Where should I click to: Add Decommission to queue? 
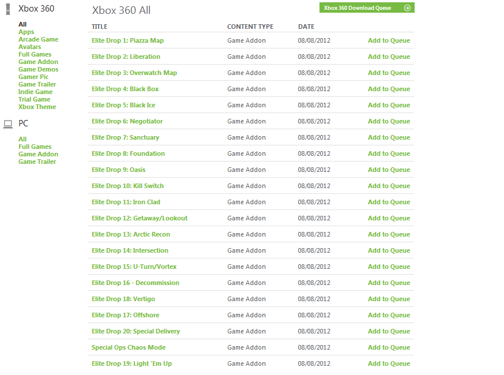point(389,283)
